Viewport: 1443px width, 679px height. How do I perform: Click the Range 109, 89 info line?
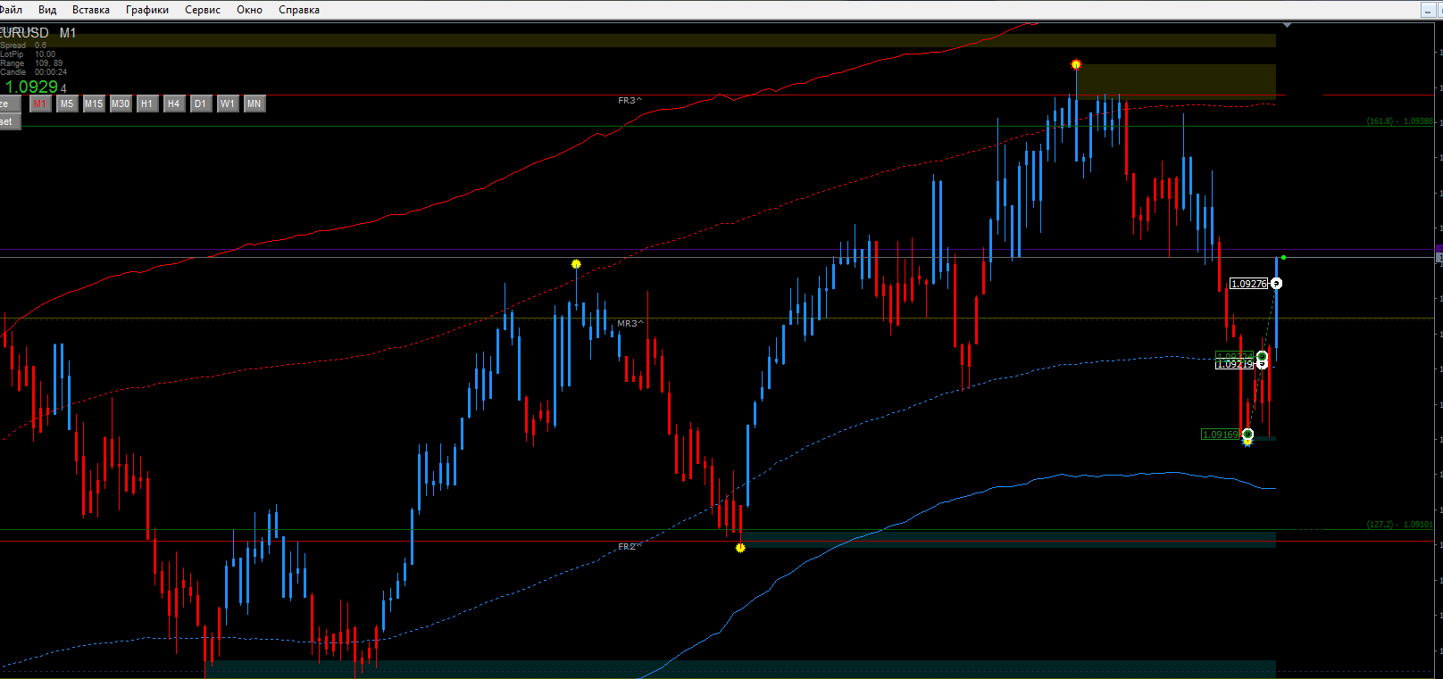click(31, 63)
